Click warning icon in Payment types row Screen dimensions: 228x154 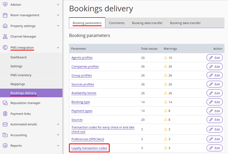point(166,111)
